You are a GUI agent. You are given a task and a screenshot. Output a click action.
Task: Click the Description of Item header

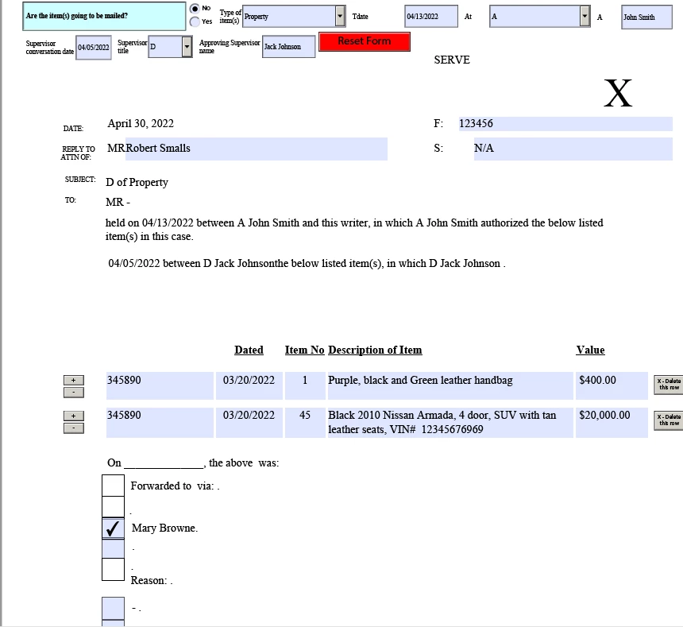[375, 350]
